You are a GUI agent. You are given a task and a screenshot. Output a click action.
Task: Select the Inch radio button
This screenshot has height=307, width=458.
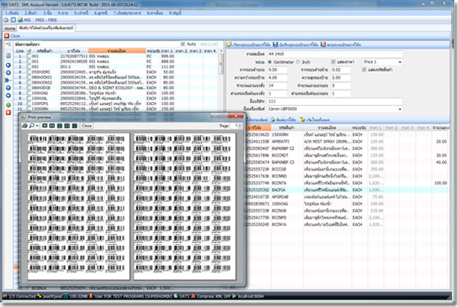pos(298,62)
